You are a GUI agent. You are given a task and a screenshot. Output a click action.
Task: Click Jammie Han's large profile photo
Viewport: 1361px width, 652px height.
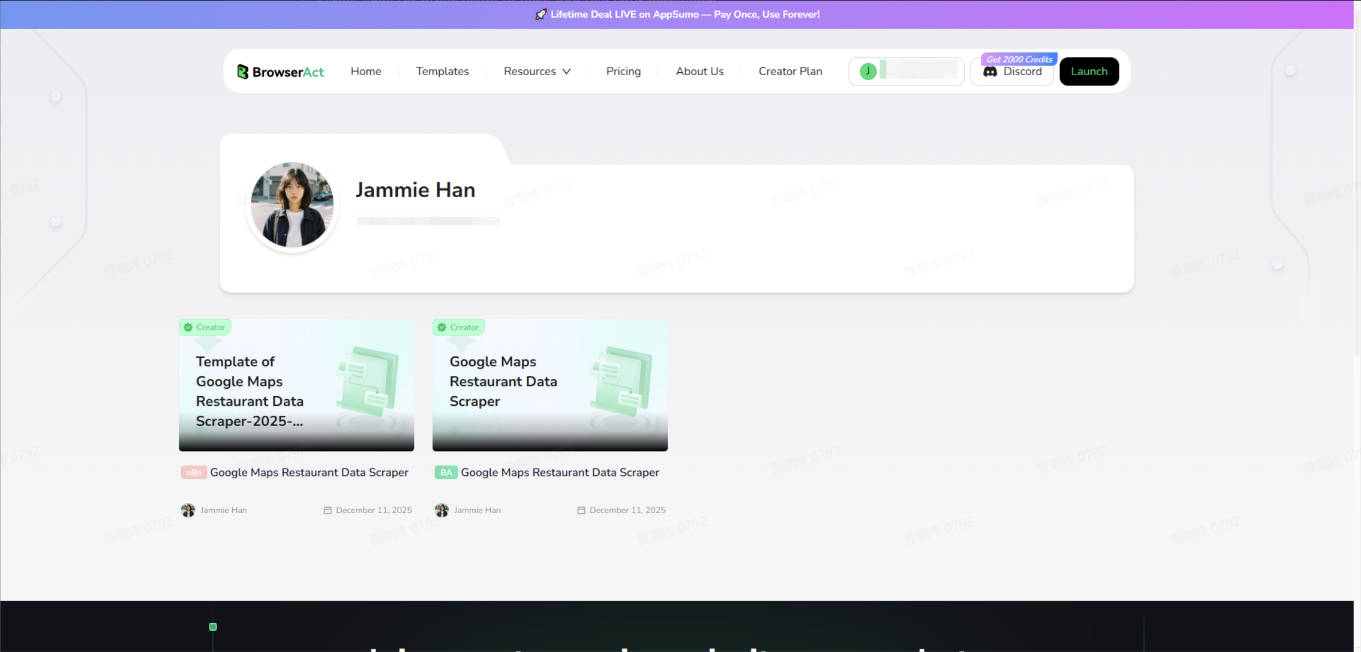292,205
